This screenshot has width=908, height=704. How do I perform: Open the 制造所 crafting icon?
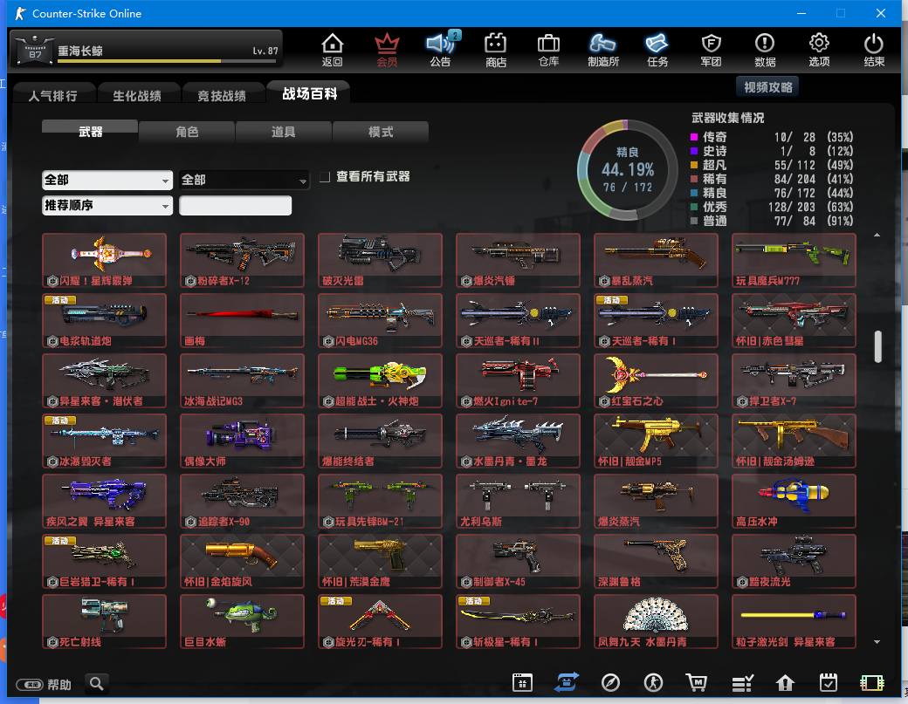[x=602, y=49]
